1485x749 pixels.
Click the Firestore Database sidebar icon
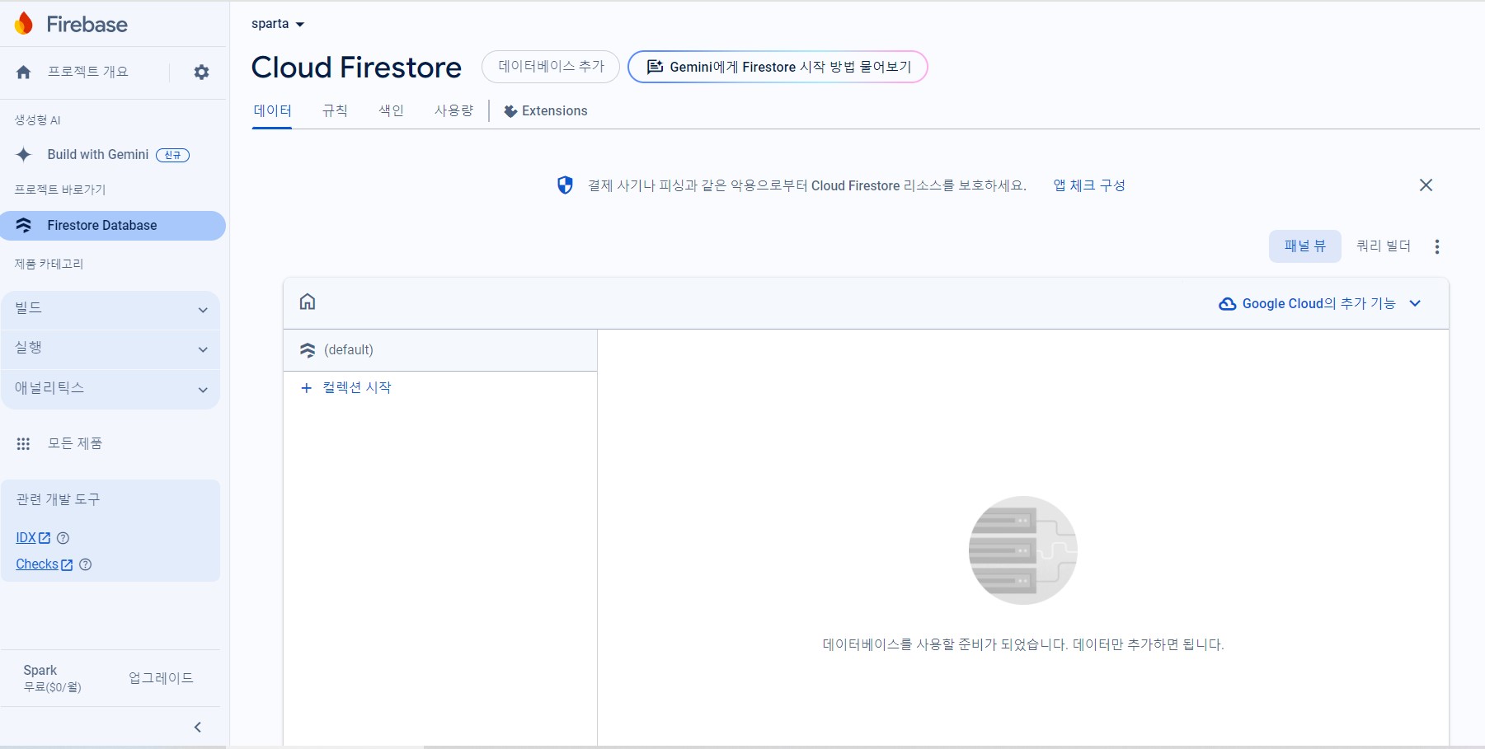click(x=24, y=226)
